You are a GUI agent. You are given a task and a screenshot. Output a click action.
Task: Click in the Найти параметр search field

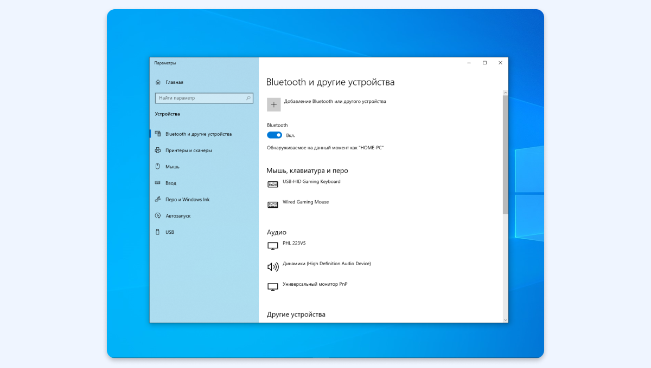[200, 98]
